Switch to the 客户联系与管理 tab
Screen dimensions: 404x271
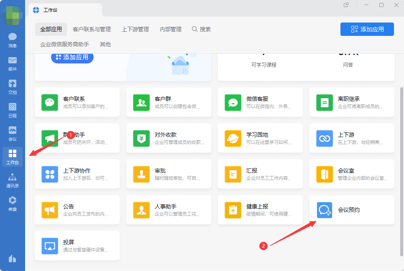click(x=92, y=29)
